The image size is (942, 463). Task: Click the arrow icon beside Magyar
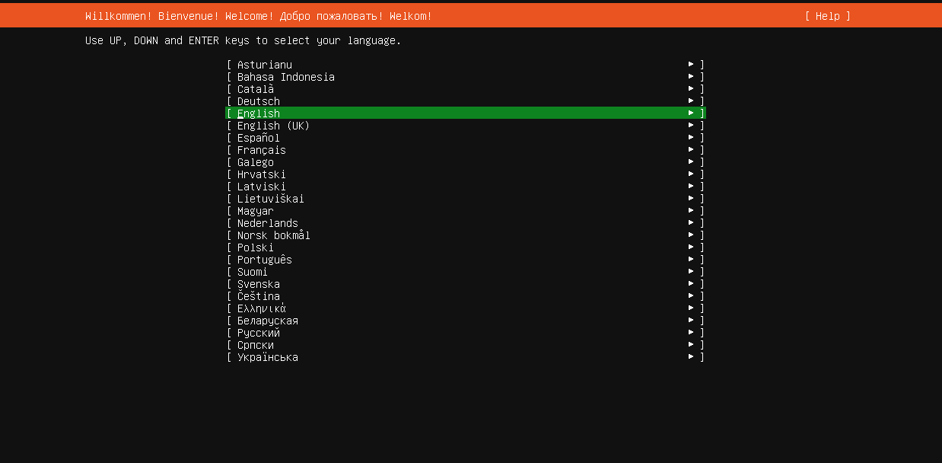[691, 211]
